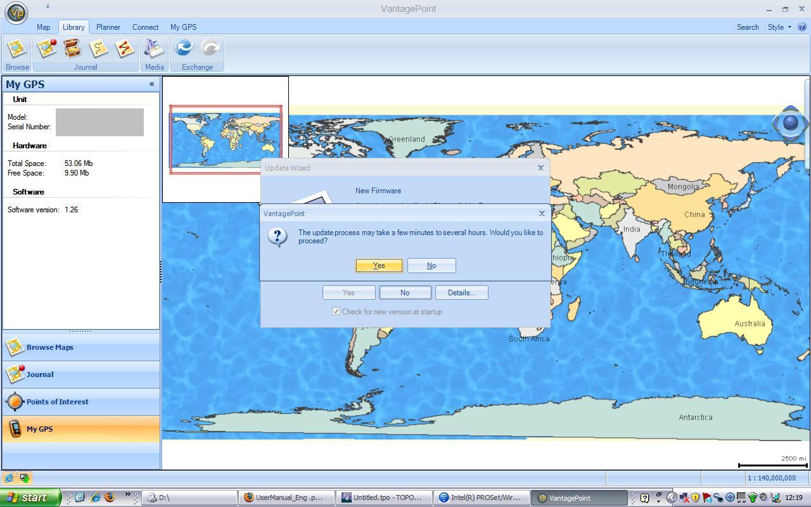Open the help icon in the ribbon
This screenshot has width=811, height=507.
(x=801, y=27)
